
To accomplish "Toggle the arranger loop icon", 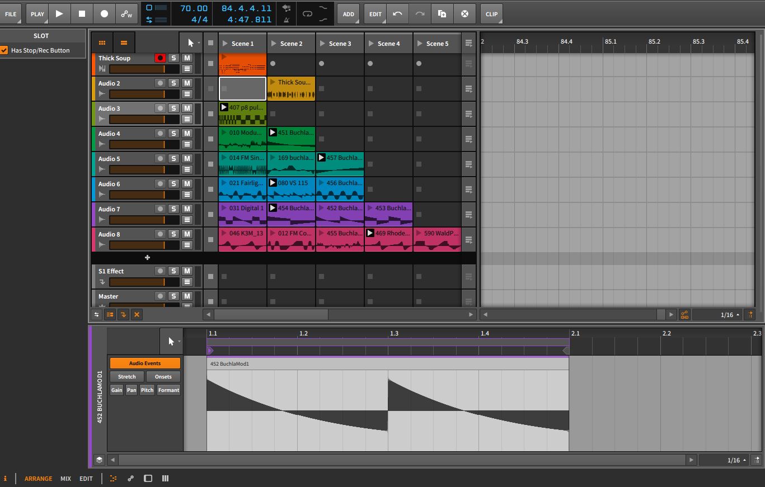I will tap(307, 14).
